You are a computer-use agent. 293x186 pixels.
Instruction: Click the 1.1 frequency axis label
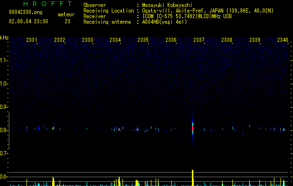click(3, 60)
